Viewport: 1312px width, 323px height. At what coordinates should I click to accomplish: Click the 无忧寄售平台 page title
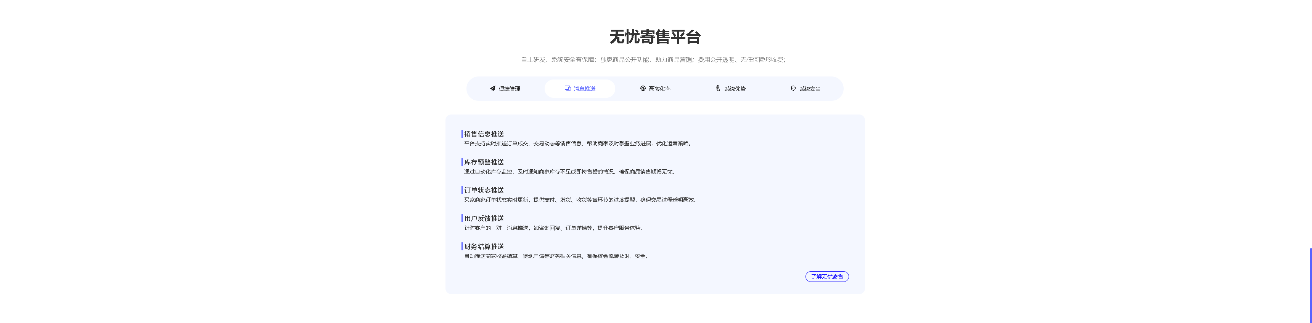655,37
